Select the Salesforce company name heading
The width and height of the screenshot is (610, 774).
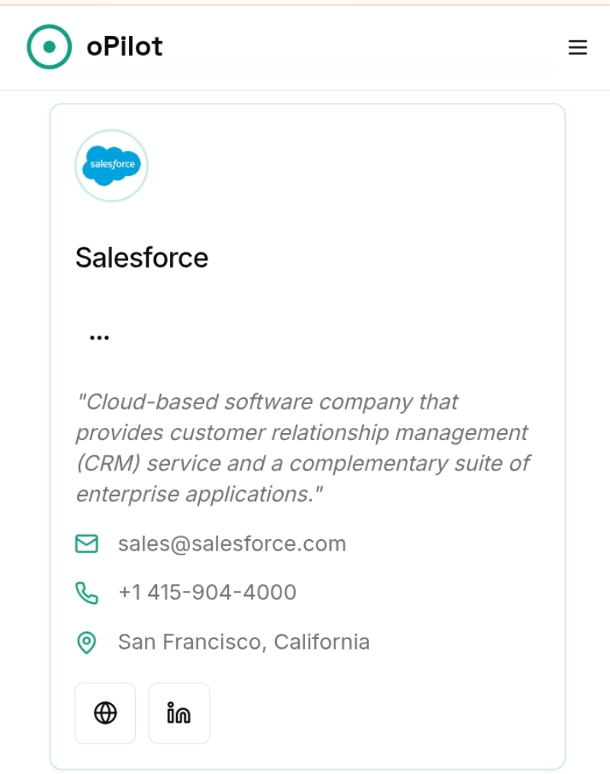(x=142, y=258)
